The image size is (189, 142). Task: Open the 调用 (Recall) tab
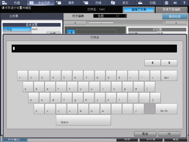click(x=68, y=3)
